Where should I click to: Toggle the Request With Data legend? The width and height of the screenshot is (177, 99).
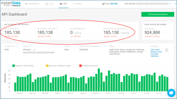point(23,66)
